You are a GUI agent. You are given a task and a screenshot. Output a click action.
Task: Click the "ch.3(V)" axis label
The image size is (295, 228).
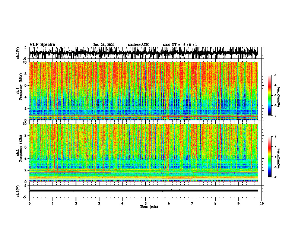18,191
